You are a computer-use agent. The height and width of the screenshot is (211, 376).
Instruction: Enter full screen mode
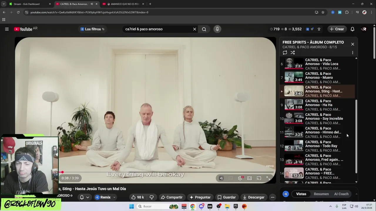[x=268, y=178]
